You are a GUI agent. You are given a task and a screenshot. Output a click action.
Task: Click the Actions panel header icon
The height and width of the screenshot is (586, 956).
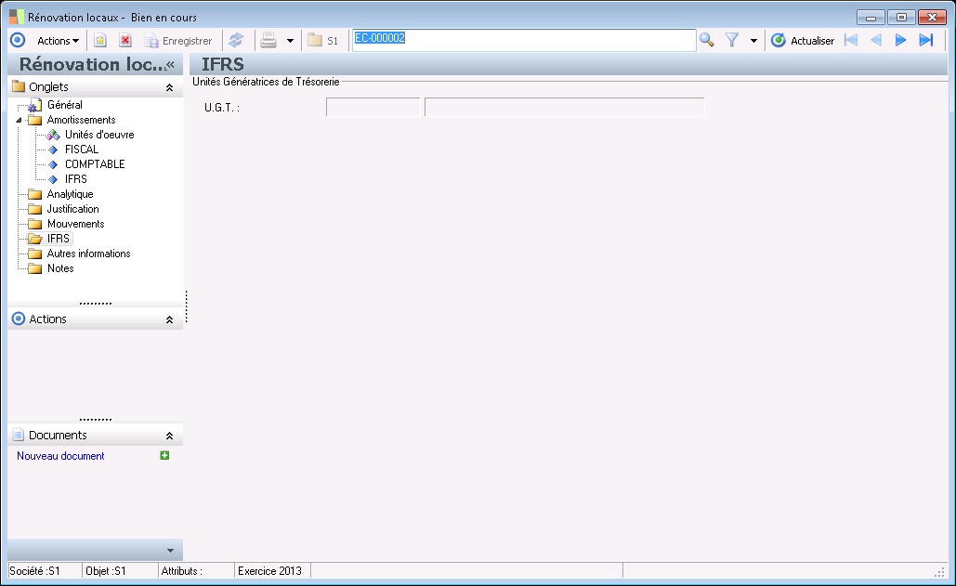tap(19, 319)
